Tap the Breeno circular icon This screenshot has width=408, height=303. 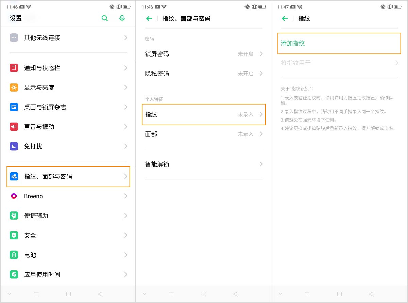[14, 196]
